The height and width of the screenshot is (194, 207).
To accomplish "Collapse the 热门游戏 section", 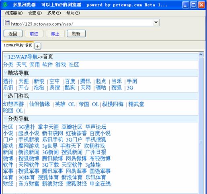I will coord(5,95).
